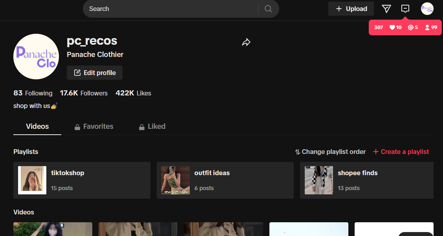Click the share profile arrow icon
Screen dimensions: 443x236
(246, 42)
